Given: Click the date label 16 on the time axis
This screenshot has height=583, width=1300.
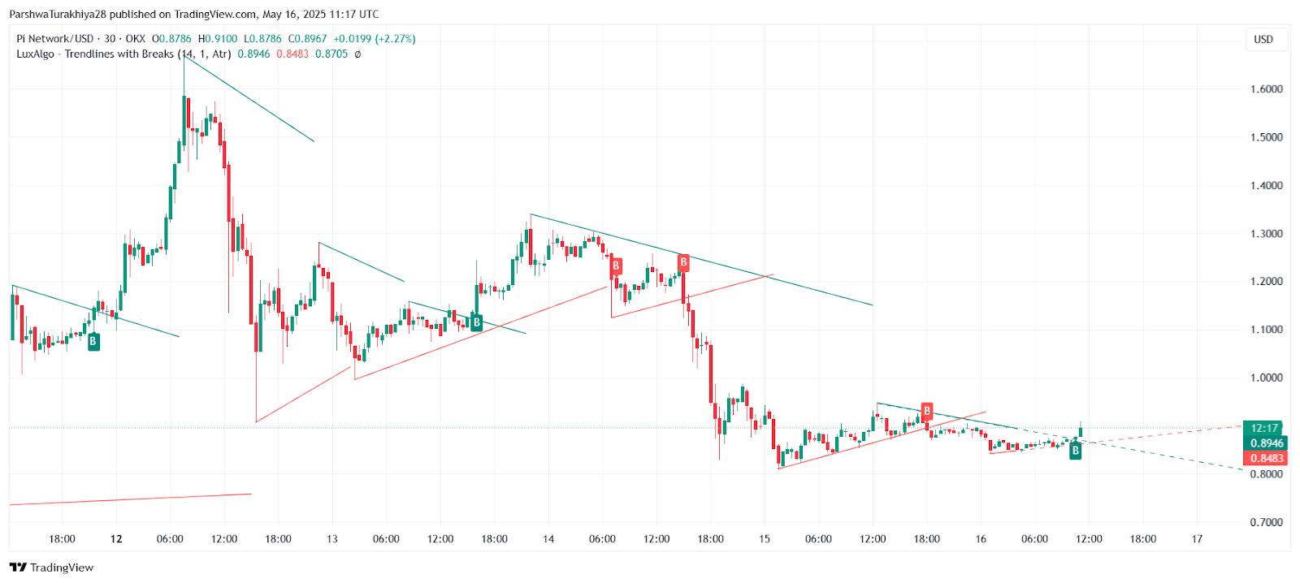Looking at the screenshot, I should 981,539.
